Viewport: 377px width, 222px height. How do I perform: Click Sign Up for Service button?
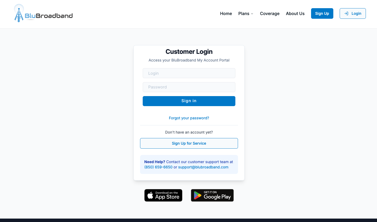189,143
